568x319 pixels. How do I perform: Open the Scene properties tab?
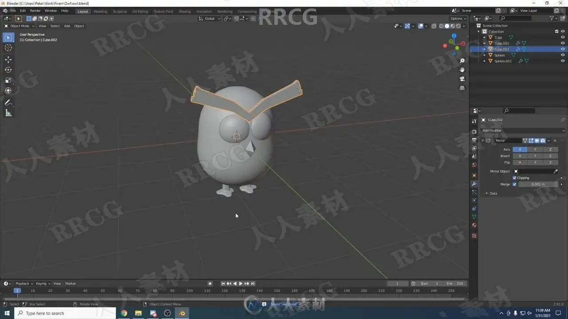point(474,156)
